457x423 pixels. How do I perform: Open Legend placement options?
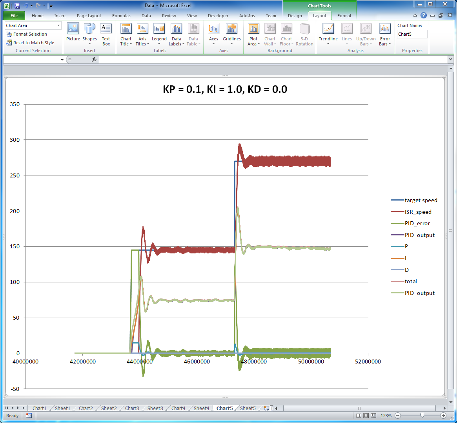coord(159,34)
